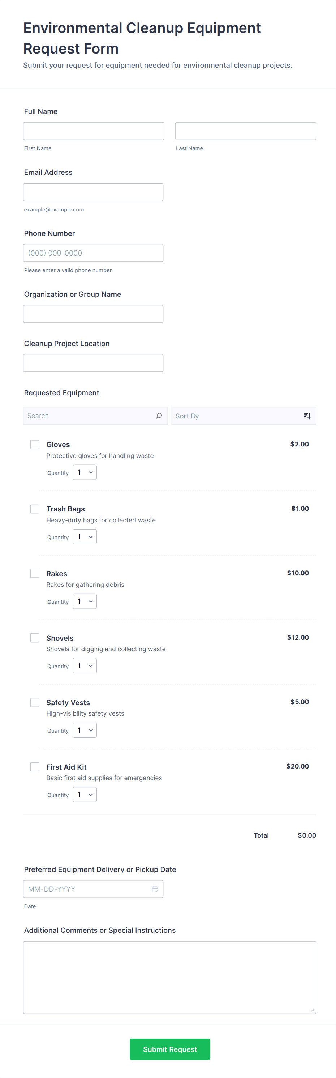Select the Rakes checkbox

coord(35,573)
